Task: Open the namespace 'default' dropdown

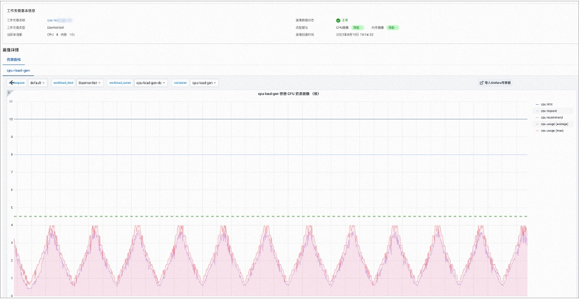Action: pos(38,82)
